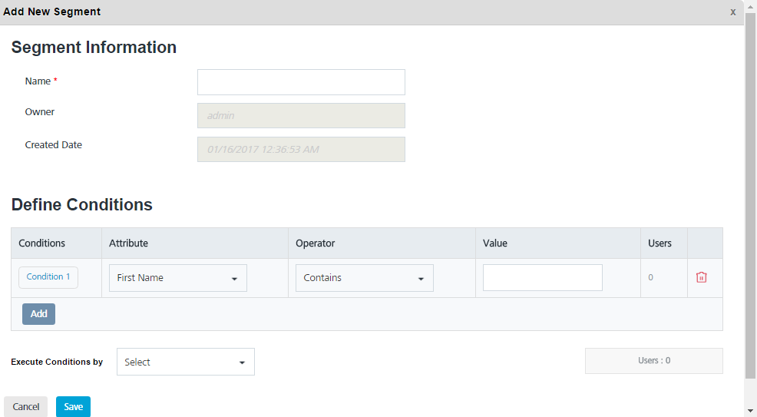Click the scrollbar down arrow
Viewport: 757px width, 417px height.
(750, 411)
